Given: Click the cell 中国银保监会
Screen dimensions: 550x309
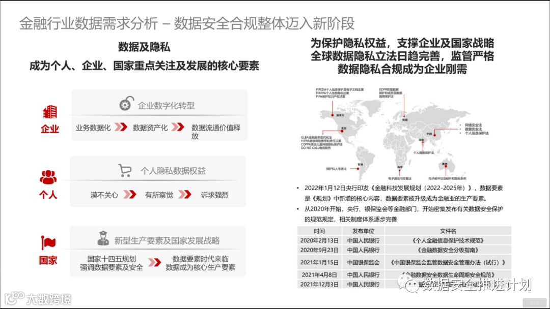Looking at the screenshot, I should click(363, 262).
